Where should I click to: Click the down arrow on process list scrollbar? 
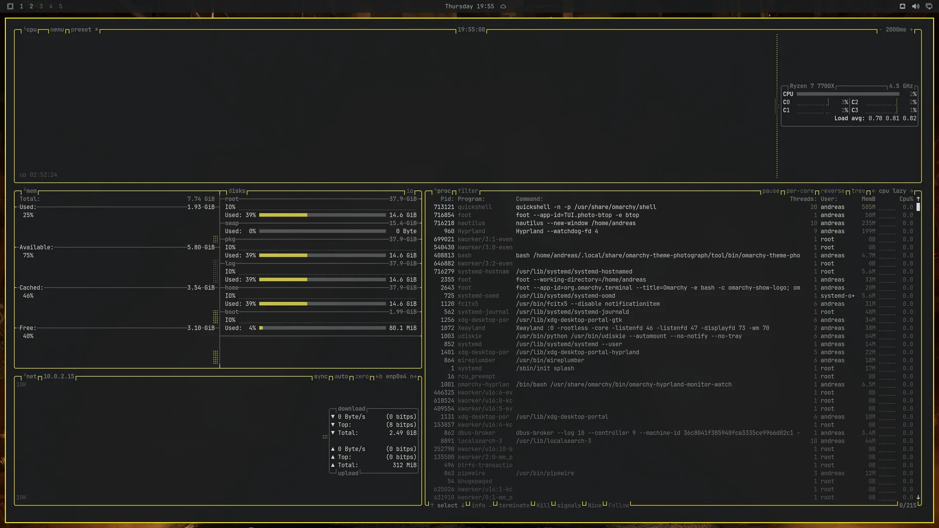pyautogui.click(x=918, y=497)
